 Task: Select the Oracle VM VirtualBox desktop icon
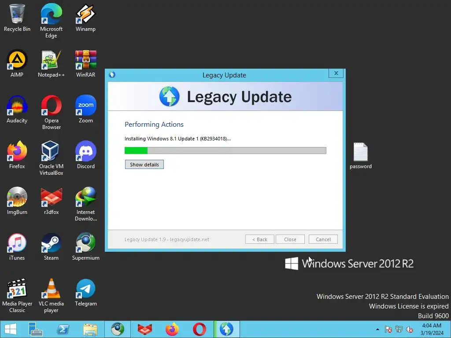click(x=51, y=158)
